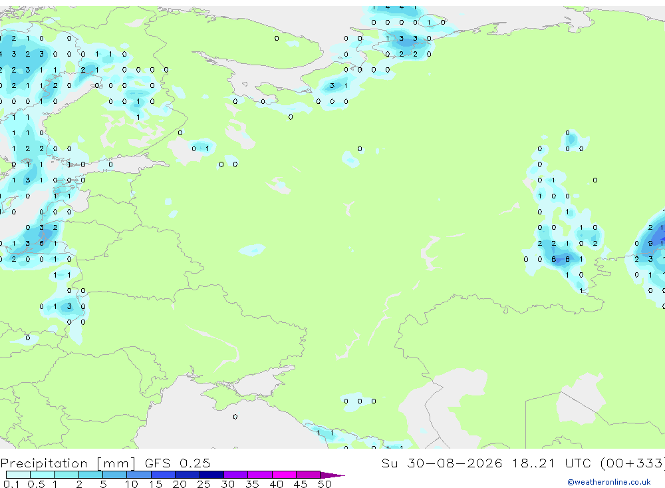Image resolution: width=665 pixels, height=488 pixels.
Task: Pick the 10–15 mm legend color box
Action: pos(139,475)
